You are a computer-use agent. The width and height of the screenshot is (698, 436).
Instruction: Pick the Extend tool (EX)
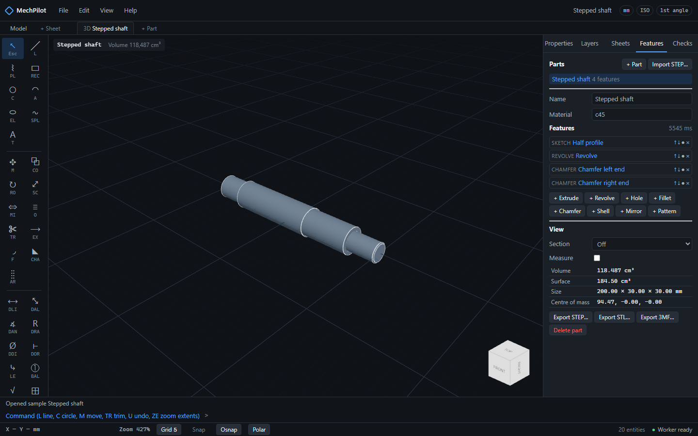coord(35,232)
